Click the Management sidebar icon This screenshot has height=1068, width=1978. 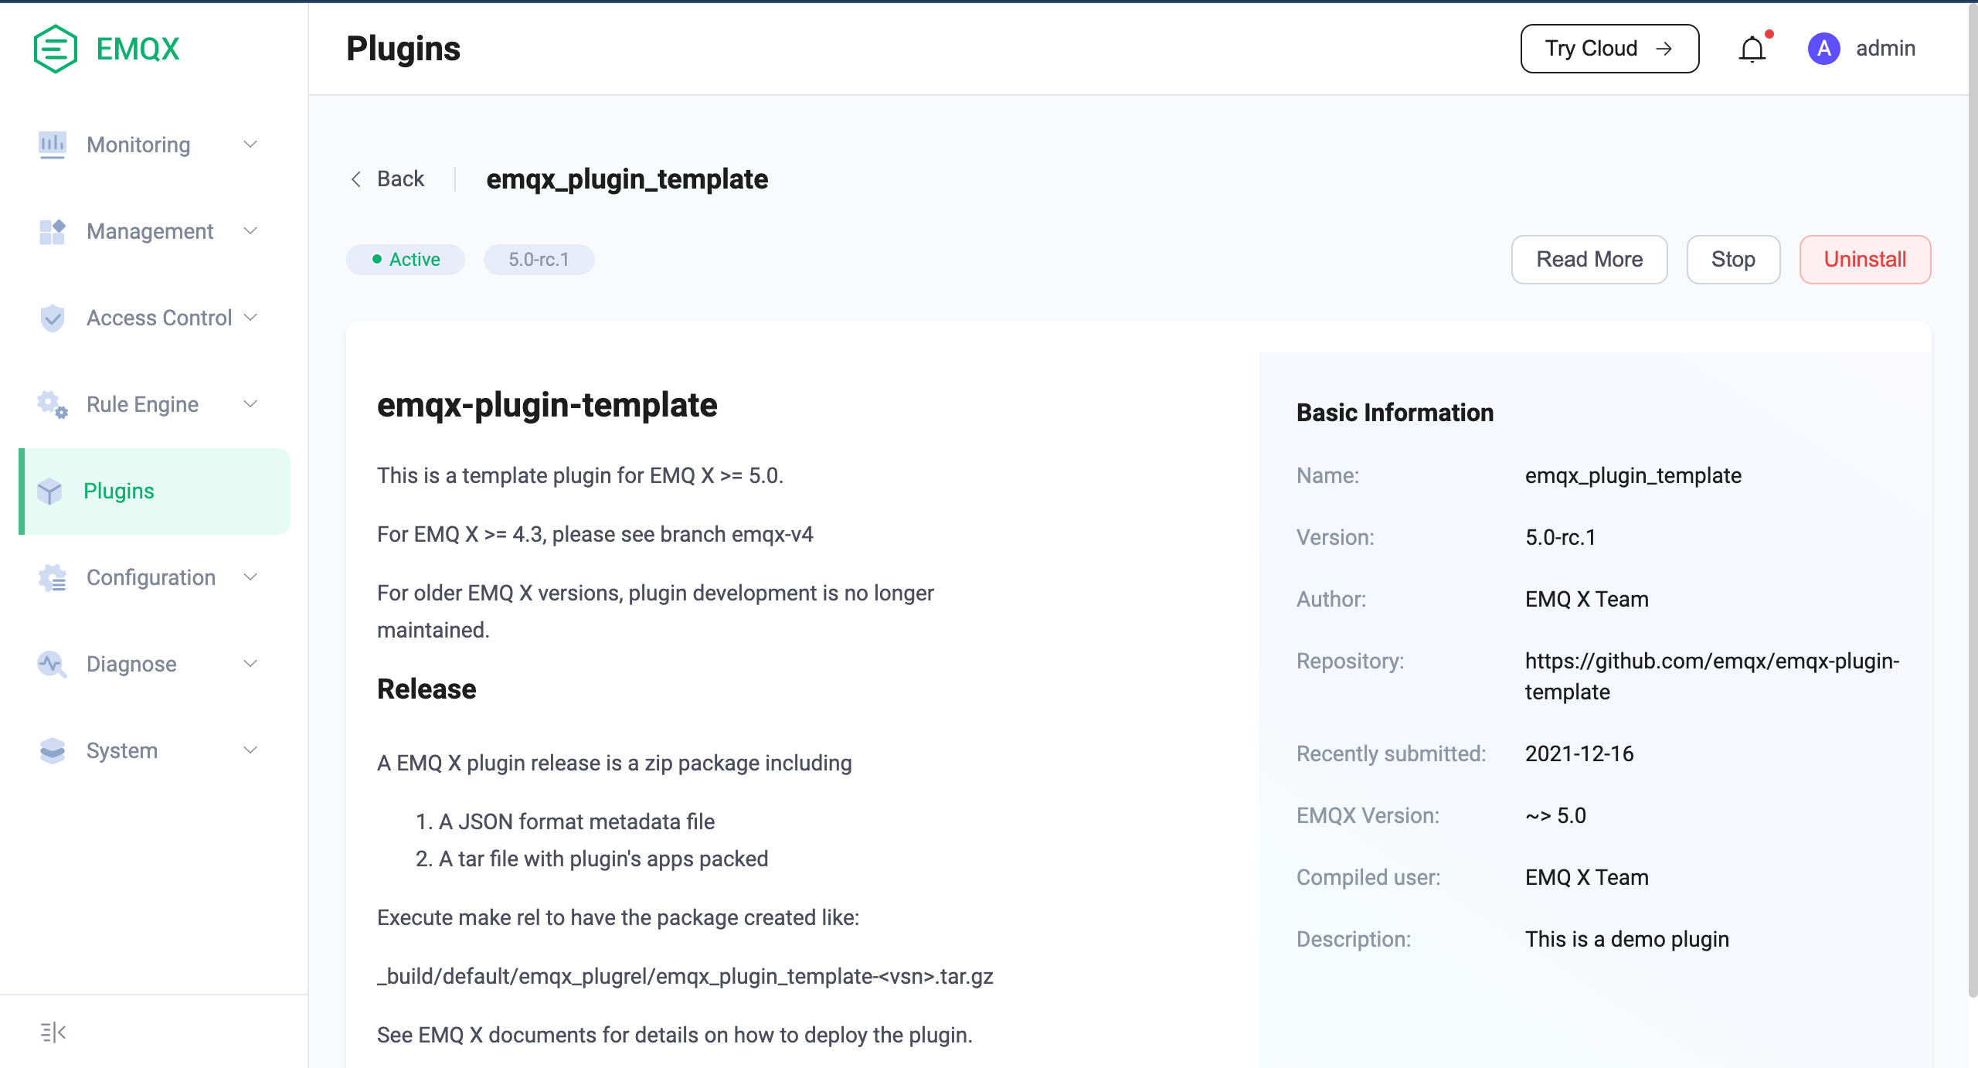tap(52, 231)
